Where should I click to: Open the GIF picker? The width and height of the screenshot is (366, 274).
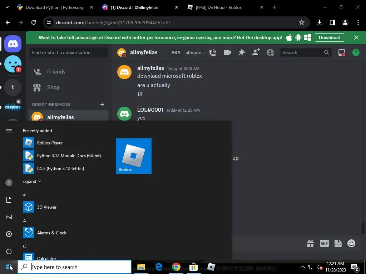(324, 243)
